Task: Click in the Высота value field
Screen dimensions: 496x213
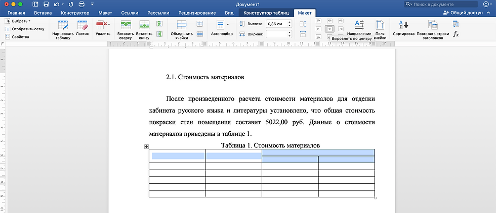Action: click(x=276, y=24)
